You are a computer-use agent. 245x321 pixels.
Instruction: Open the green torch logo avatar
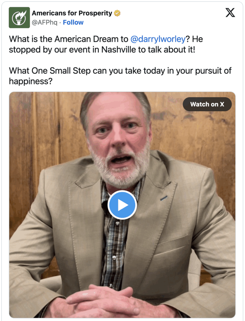point(19,18)
